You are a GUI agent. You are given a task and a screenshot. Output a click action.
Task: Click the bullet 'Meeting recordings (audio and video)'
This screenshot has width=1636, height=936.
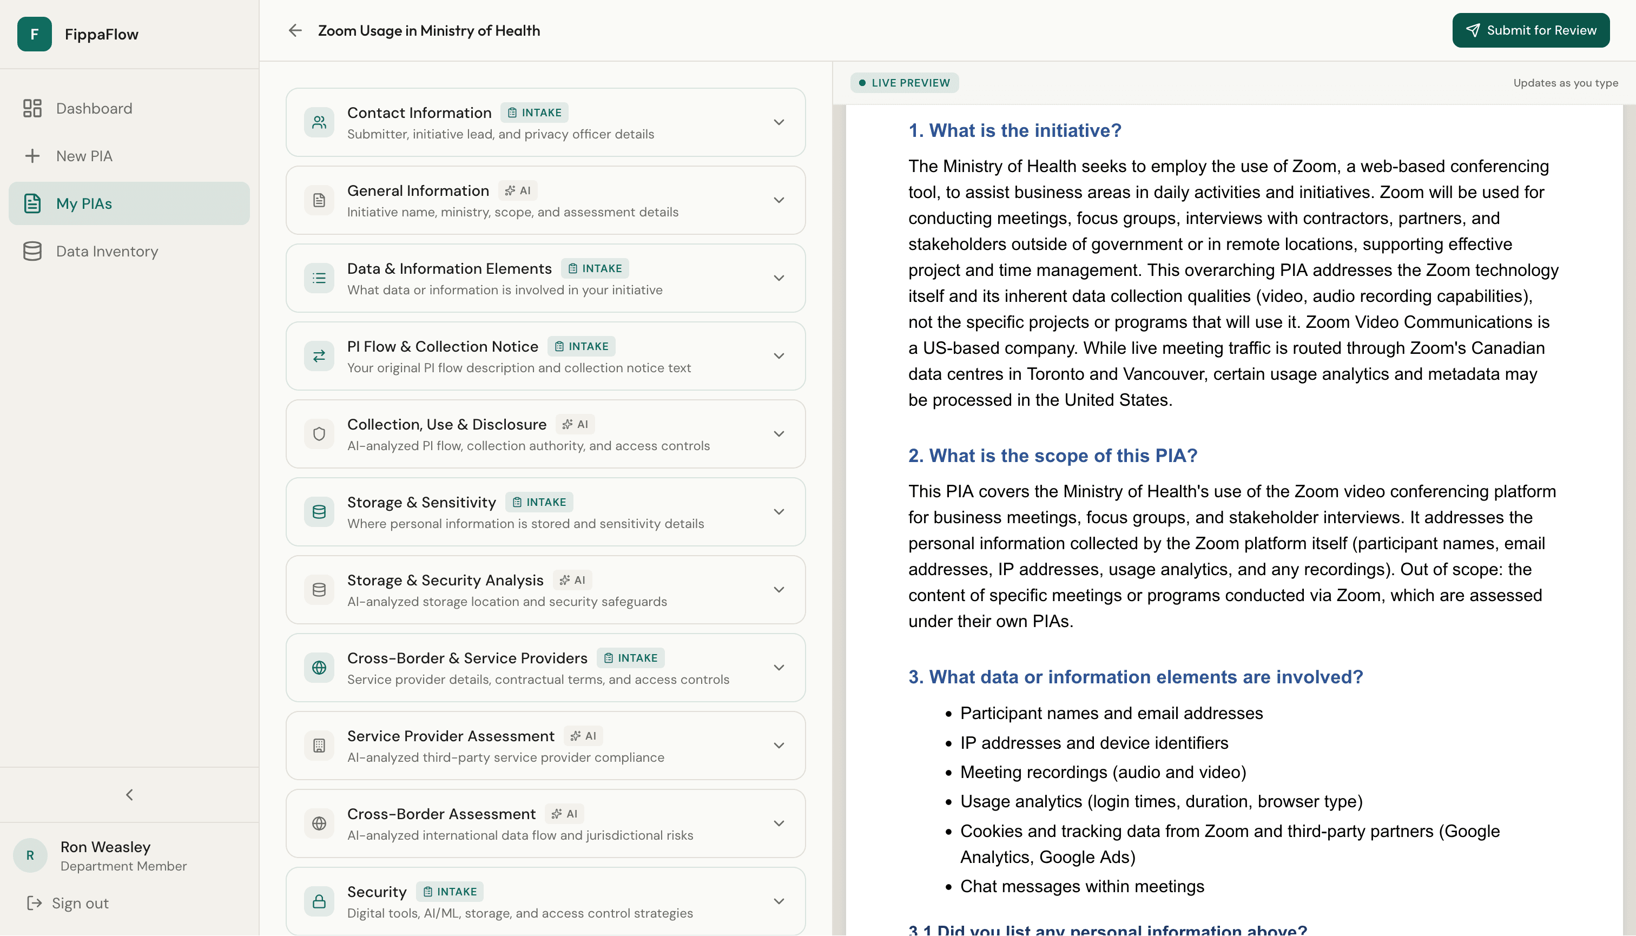click(1103, 772)
